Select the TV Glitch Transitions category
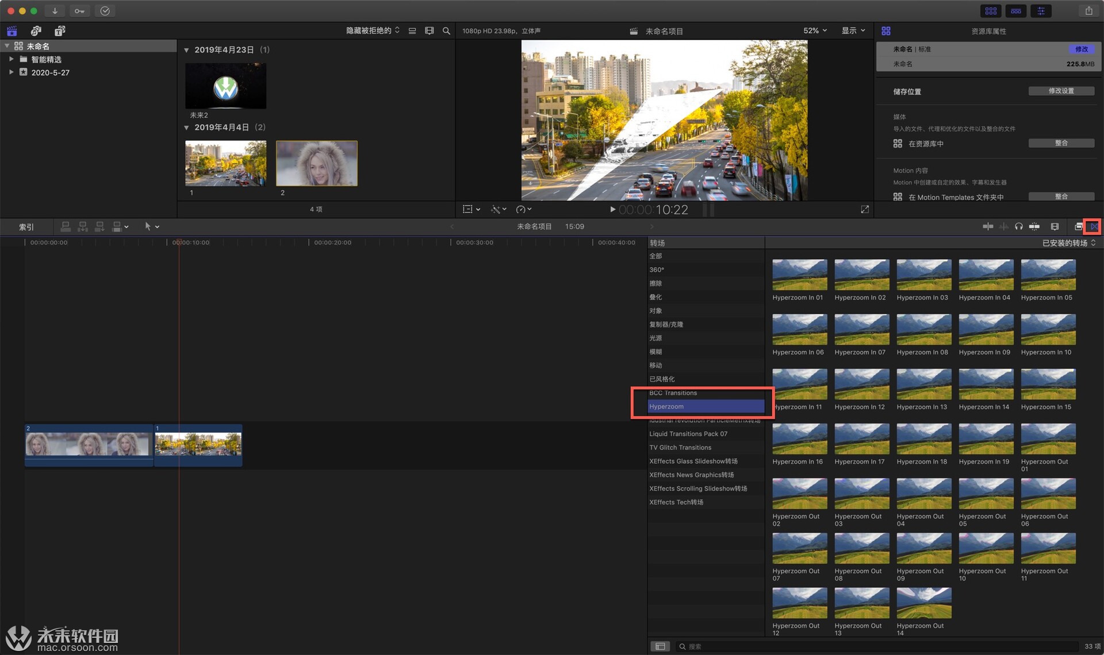This screenshot has width=1104, height=655. click(680, 448)
